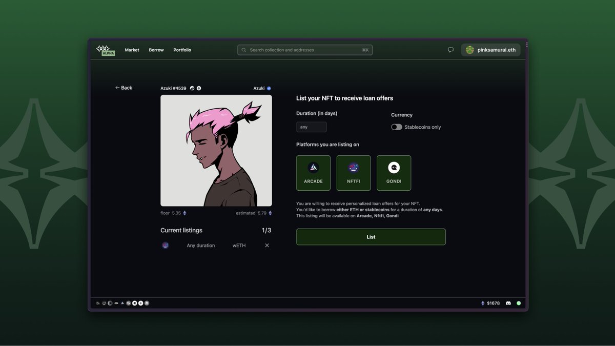Open the Borrow tab

pos(156,50)
